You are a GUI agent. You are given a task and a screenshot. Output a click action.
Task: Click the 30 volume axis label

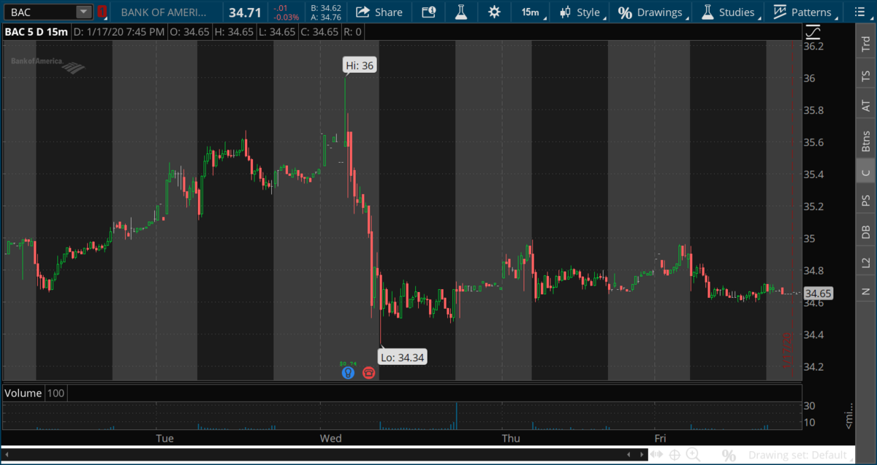pos(810,406)
